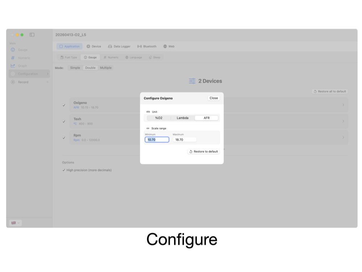Screen dimensions: 362x272
Task: Toggle the Oxígeno row checkmark
Action: (x=64, y=105)
